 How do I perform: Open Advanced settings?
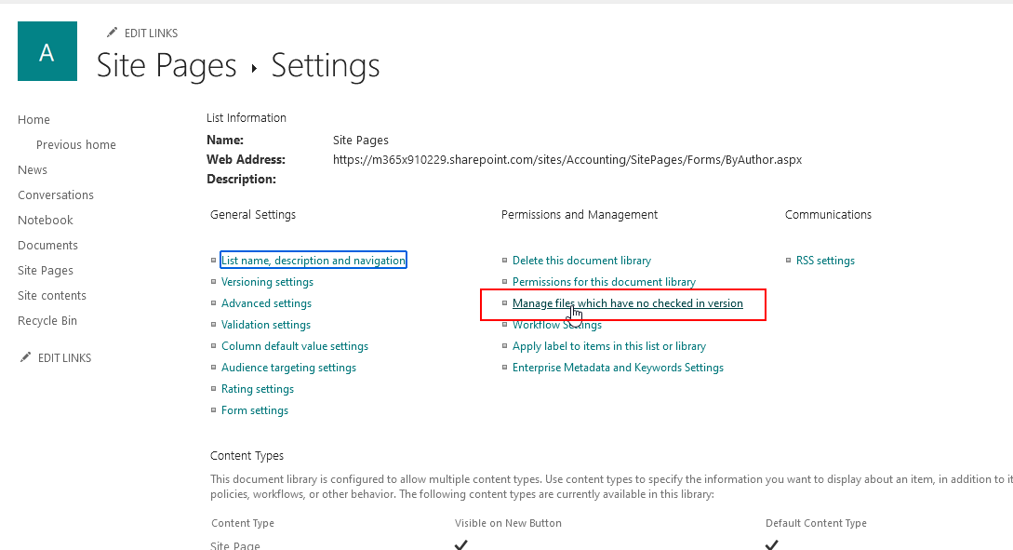click(266, 302)
